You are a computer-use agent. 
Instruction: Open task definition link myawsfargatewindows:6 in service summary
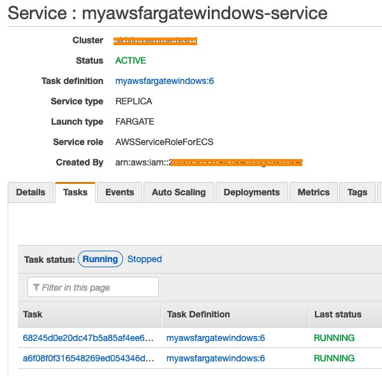165,81
